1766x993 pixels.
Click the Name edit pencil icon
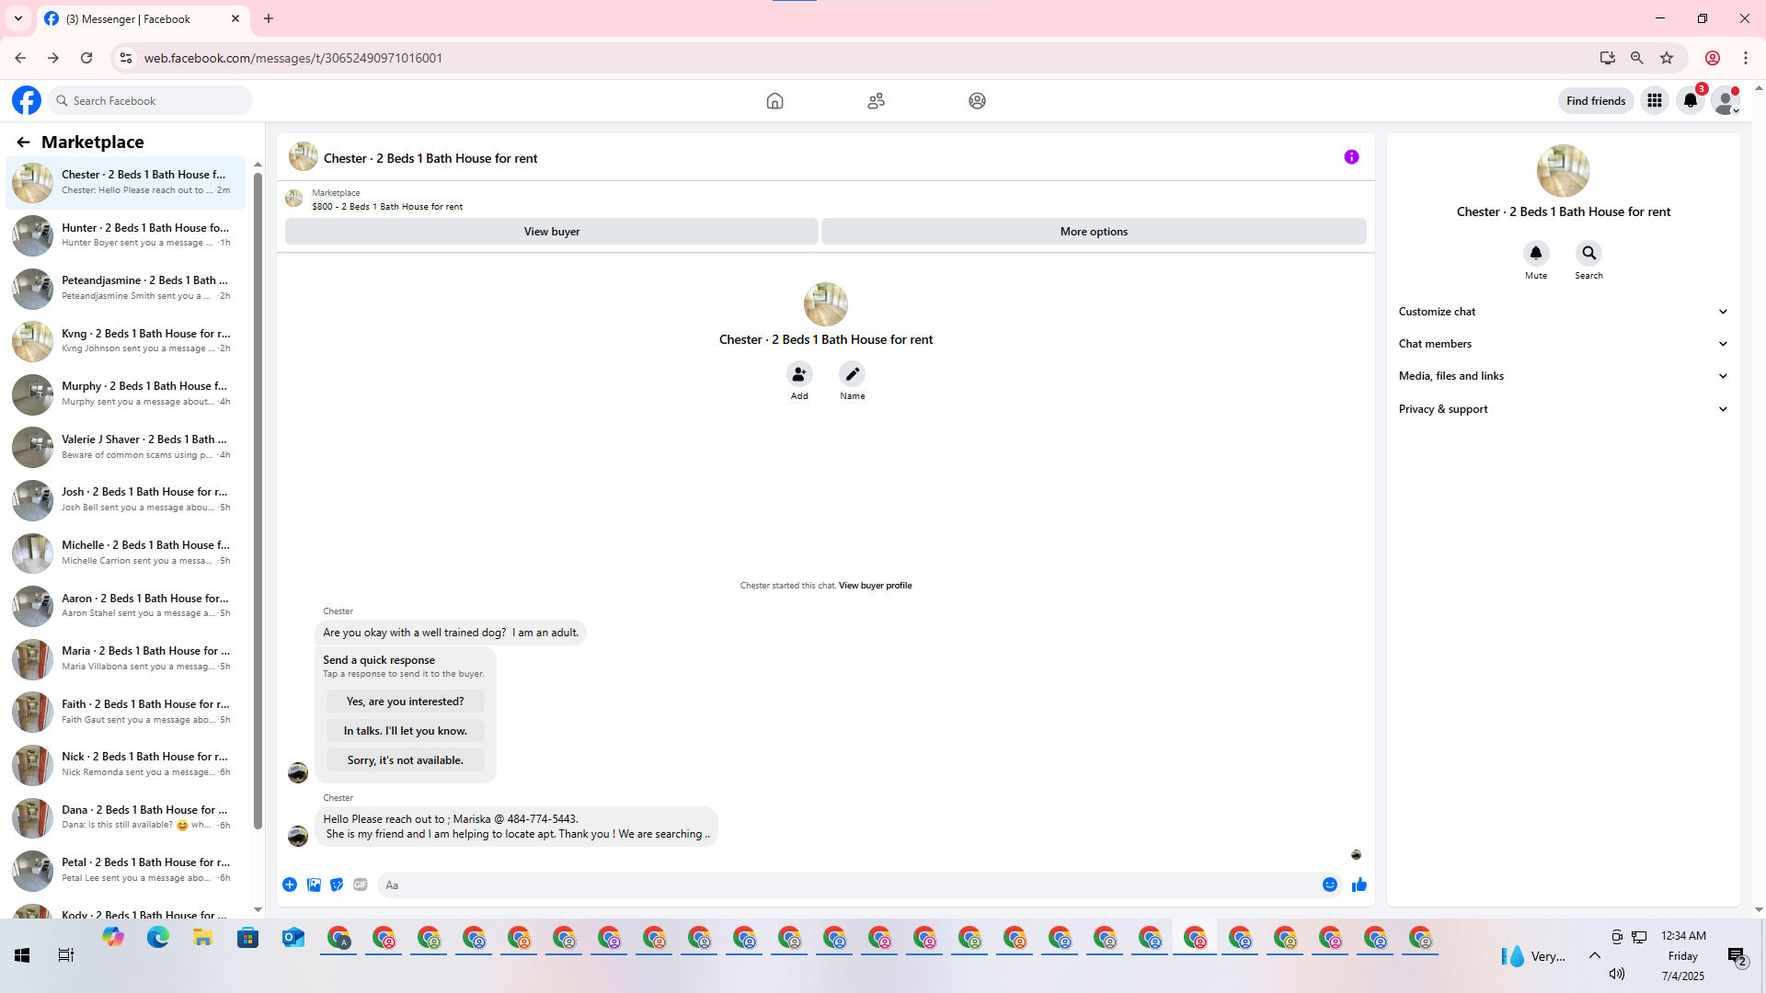[852, 374]
